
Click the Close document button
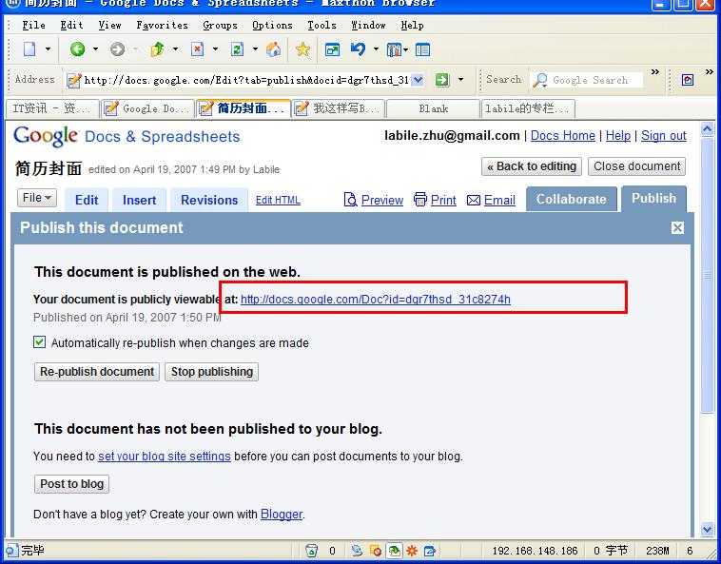coord(637,166)
